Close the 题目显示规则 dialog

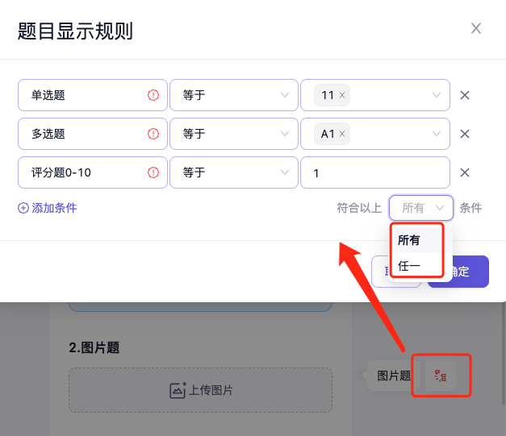tap(476, 29)
